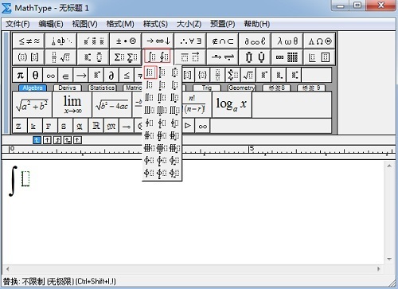Open the matrix templates palette
Screen dimensions: 398x289
tap(287, 57)
